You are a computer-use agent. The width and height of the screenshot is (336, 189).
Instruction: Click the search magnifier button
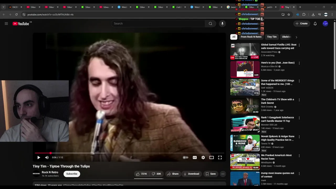(x=210, y=24)
